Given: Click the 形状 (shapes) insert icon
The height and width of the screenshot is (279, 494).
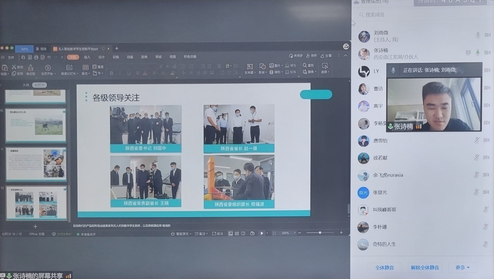Looking at the screenshot, I should [263, 66].
